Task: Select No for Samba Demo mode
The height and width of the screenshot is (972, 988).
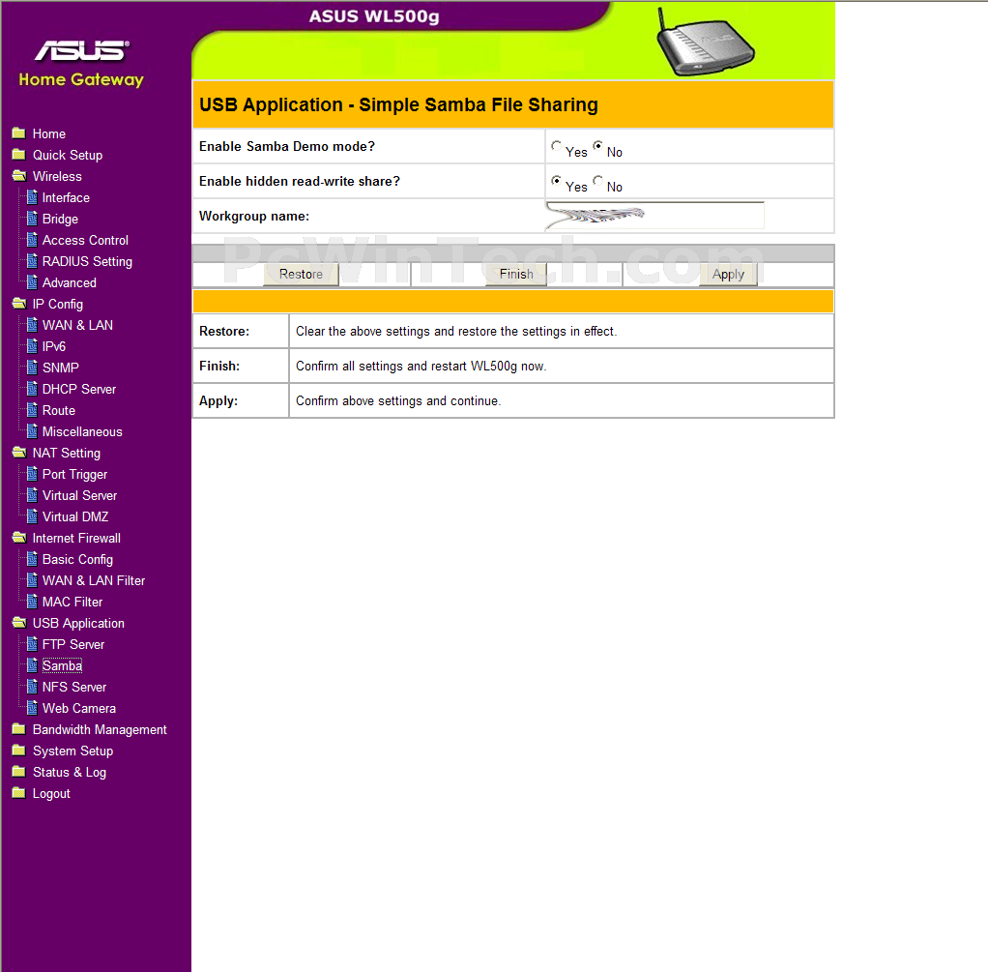Action: coord(597,146)
